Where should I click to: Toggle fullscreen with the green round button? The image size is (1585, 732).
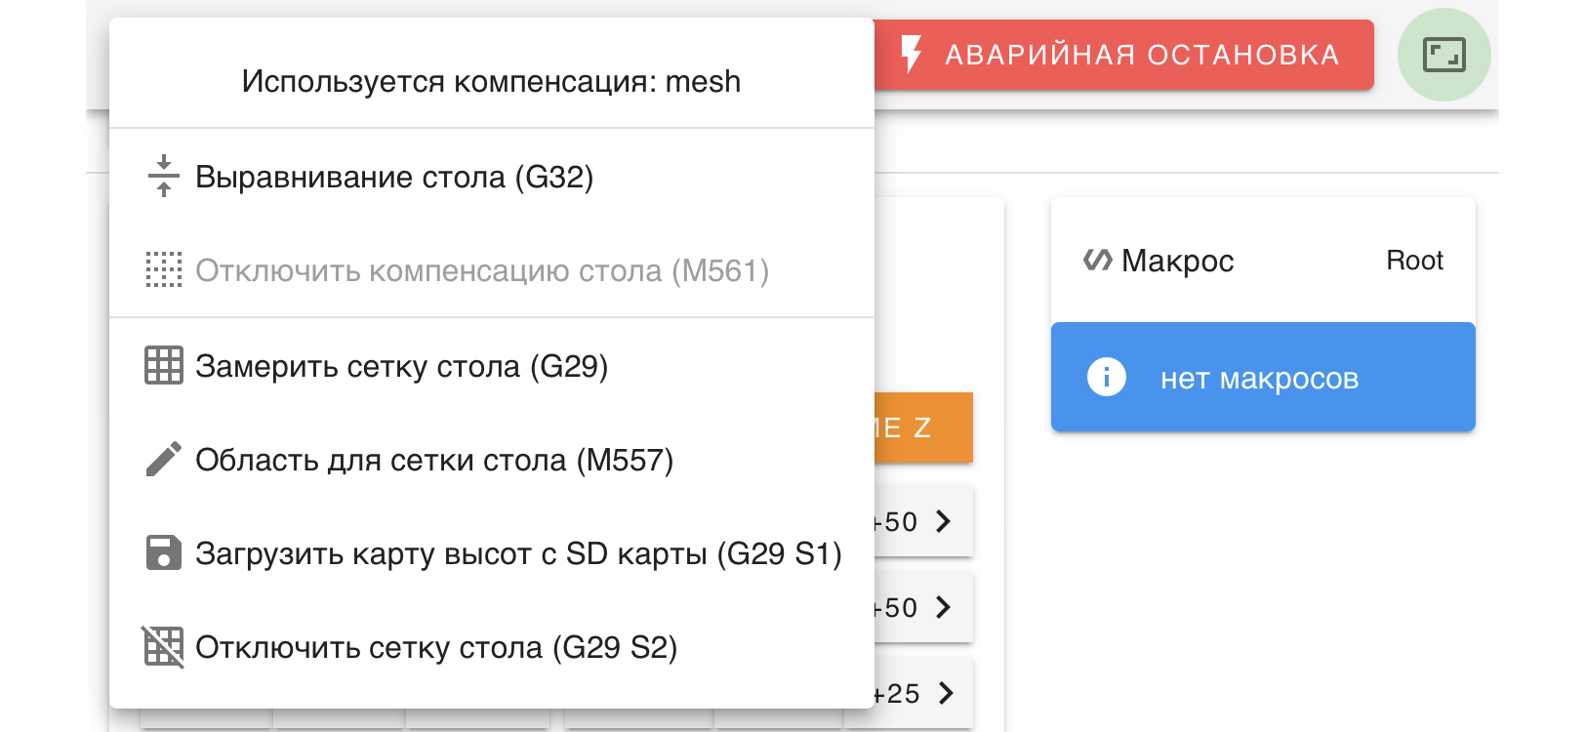[1443, 55]
